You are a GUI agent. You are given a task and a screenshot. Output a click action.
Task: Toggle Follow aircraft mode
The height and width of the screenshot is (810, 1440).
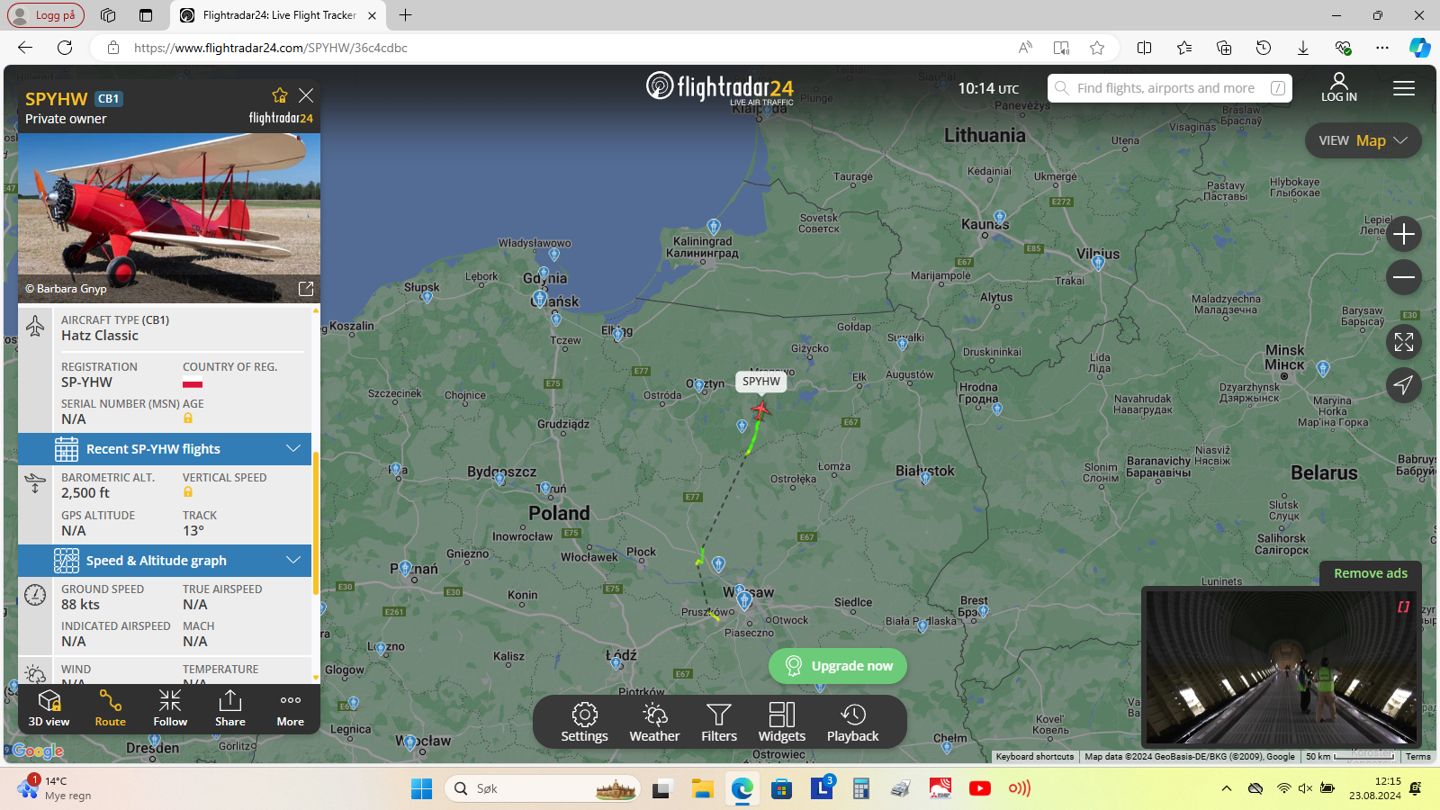170,708
